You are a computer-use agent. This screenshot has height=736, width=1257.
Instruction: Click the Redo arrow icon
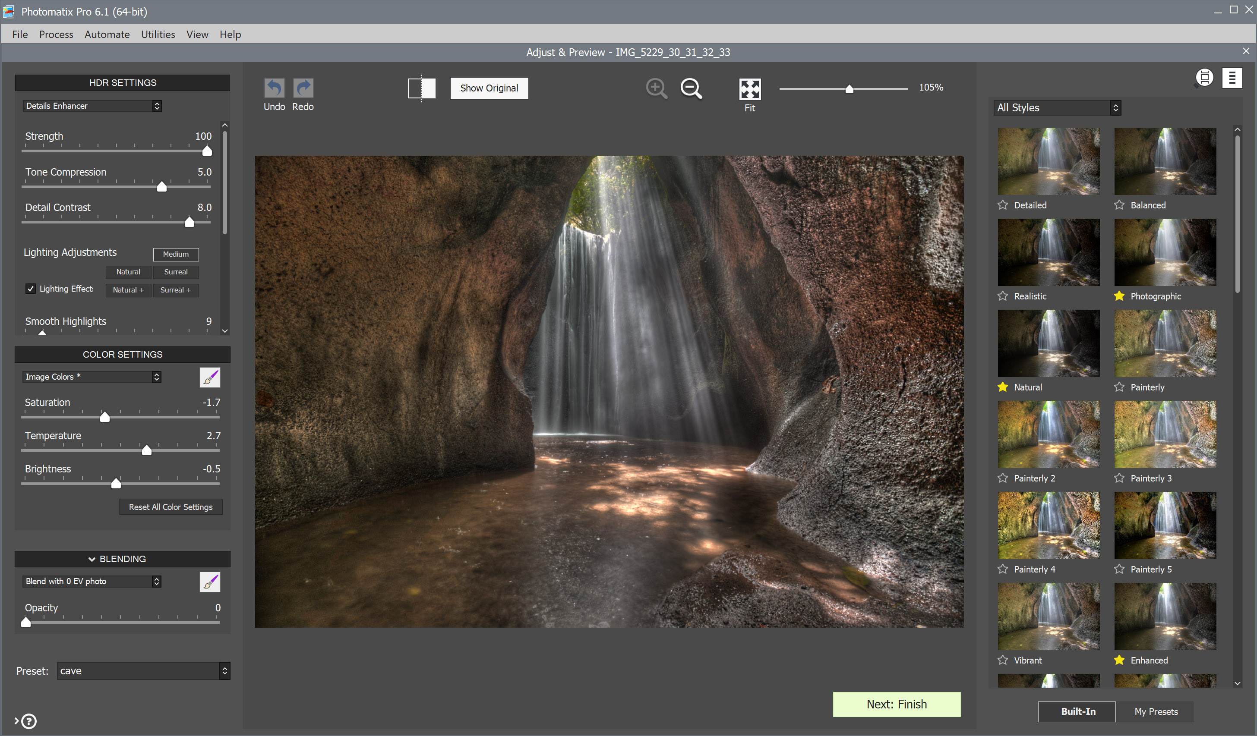(x=303, y=88)
